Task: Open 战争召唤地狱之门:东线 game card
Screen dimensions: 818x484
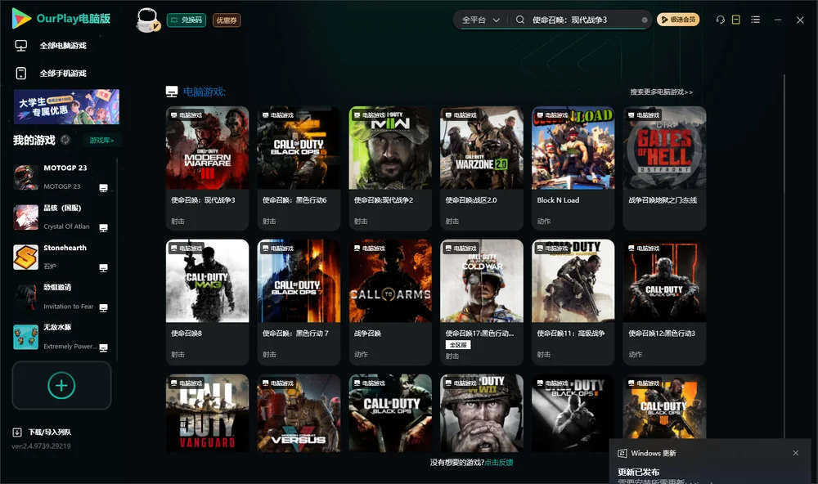Action: 664,168
